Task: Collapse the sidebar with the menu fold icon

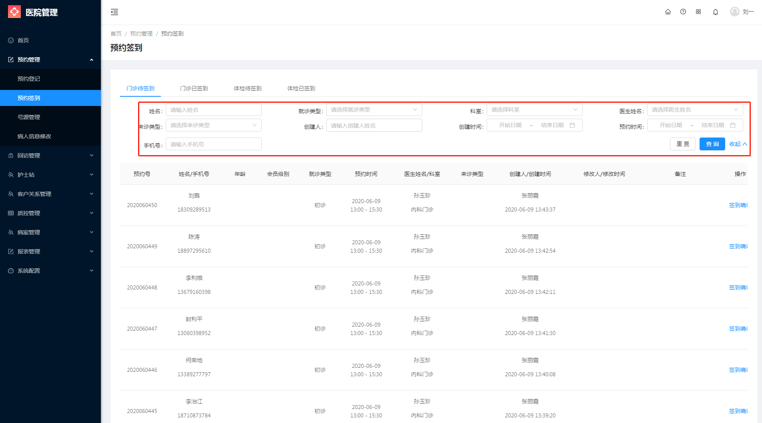Action: [114, 12]
